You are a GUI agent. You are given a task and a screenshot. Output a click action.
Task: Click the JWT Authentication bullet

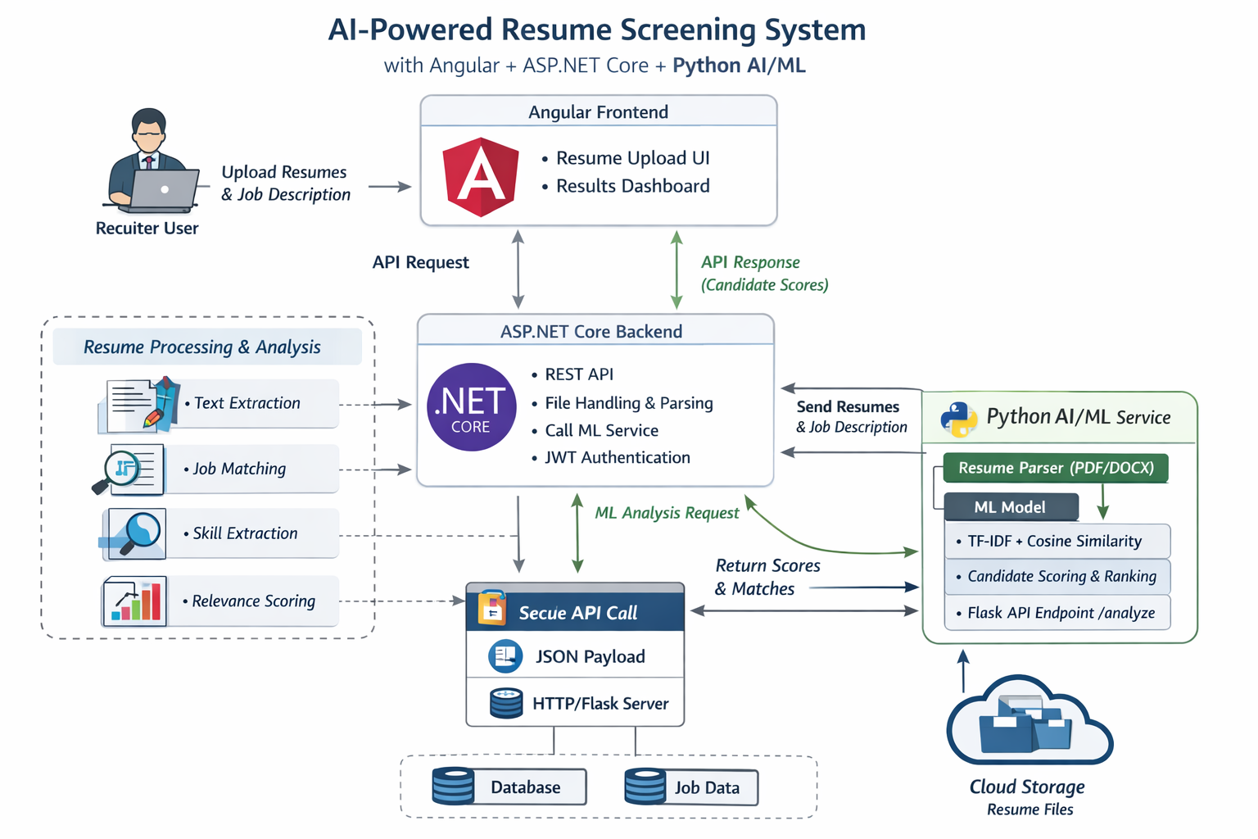(x=611, y=458)
